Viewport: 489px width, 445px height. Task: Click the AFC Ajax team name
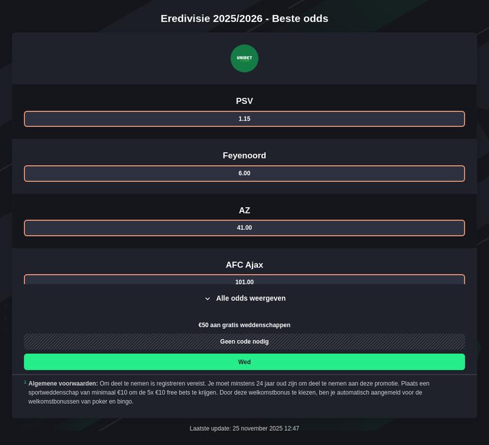[x=244, y=265]
